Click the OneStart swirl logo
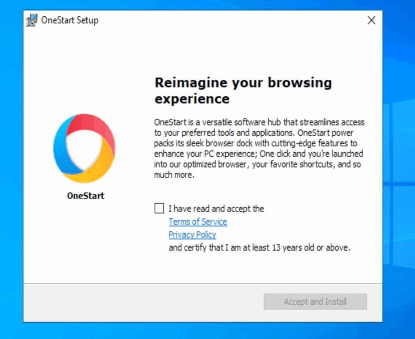The image size is (415, 339). [84, 148]
